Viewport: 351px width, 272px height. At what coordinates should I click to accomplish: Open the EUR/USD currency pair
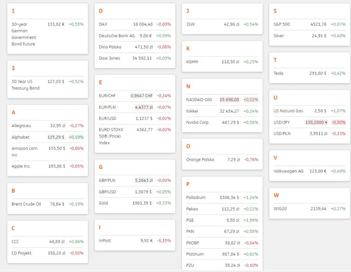coord(135,118)
